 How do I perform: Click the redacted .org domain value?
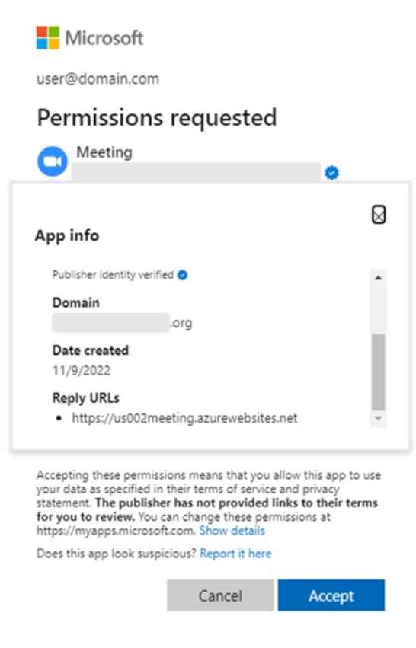122,322
